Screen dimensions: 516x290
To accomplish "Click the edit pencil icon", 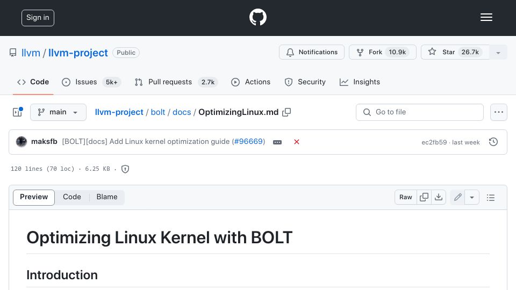I will click(x=457, y=197).
